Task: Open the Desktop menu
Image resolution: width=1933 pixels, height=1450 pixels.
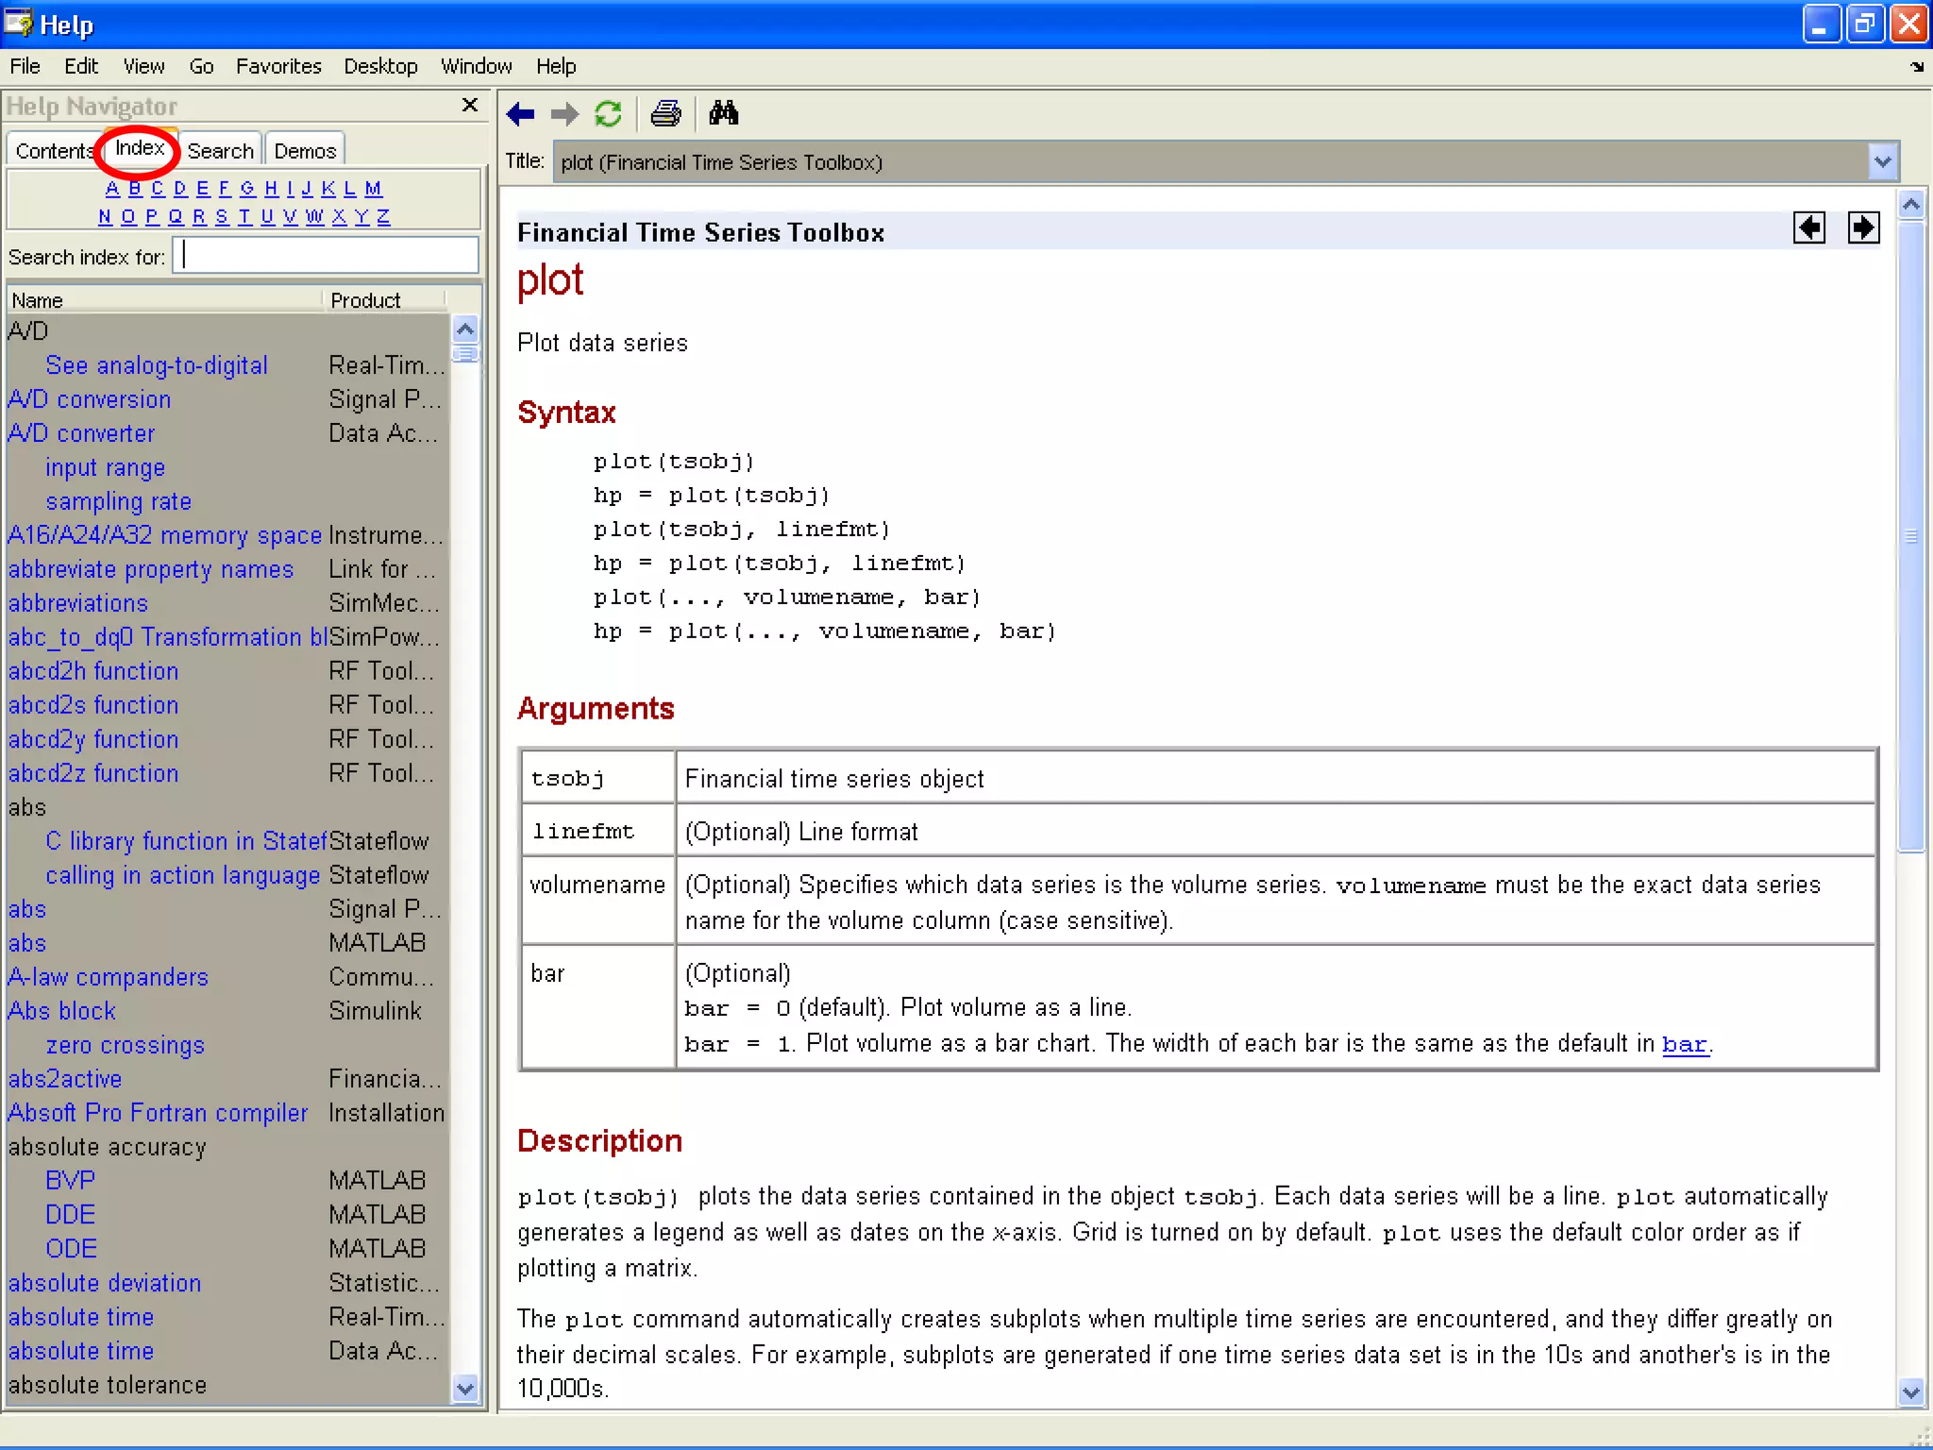Action: [380, 66]
